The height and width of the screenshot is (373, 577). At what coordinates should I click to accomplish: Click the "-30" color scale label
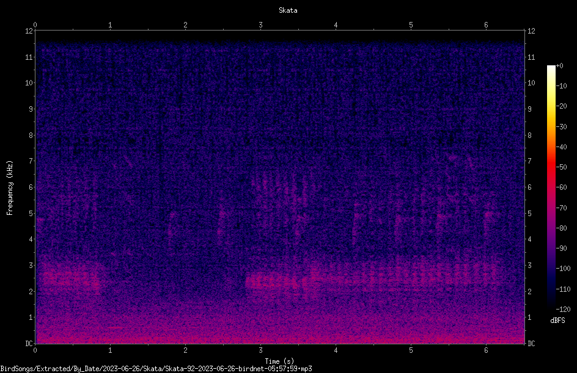(x=561, y=126)
